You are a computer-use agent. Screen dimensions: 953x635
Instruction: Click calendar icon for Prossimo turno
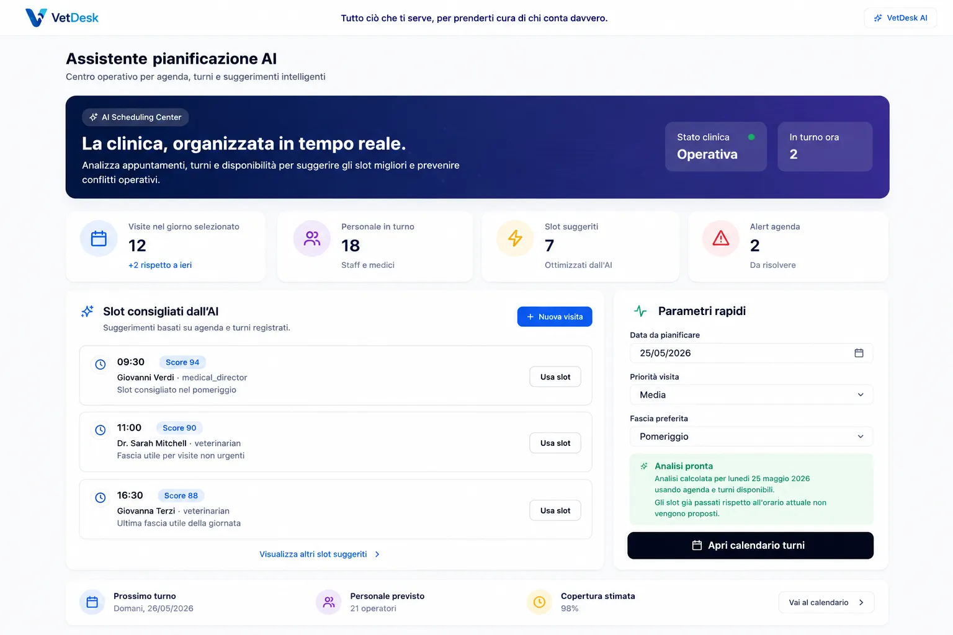pyautogui.click(x=92, y=602)
